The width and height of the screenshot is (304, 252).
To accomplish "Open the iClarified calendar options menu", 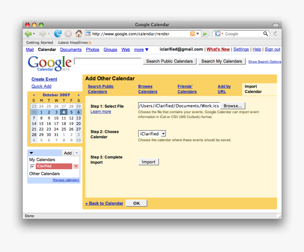I will point(76,166).
